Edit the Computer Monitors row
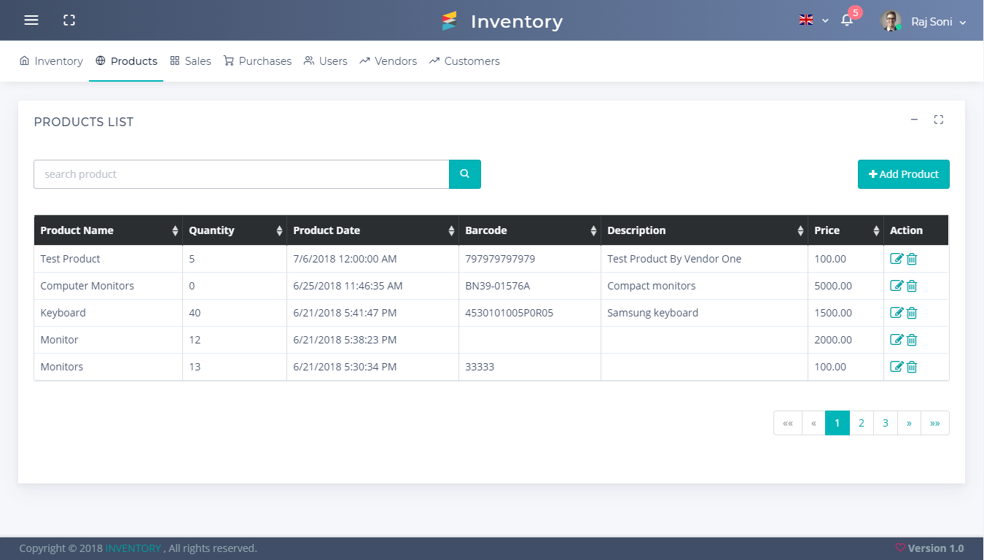The width and height of the screenshot is (984, 560). (897, 286)
